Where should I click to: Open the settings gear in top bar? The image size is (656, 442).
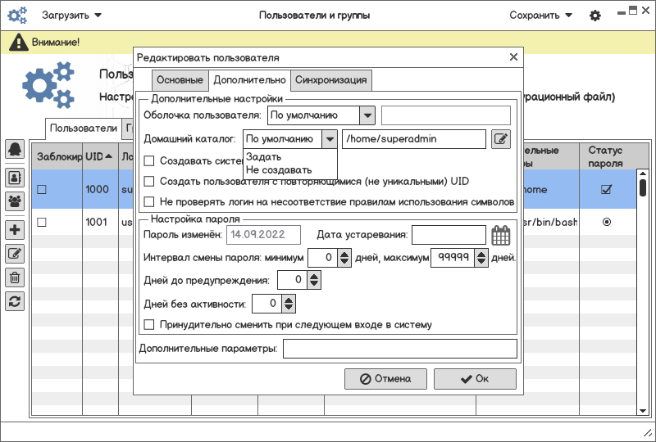click(x=595, y=16)
